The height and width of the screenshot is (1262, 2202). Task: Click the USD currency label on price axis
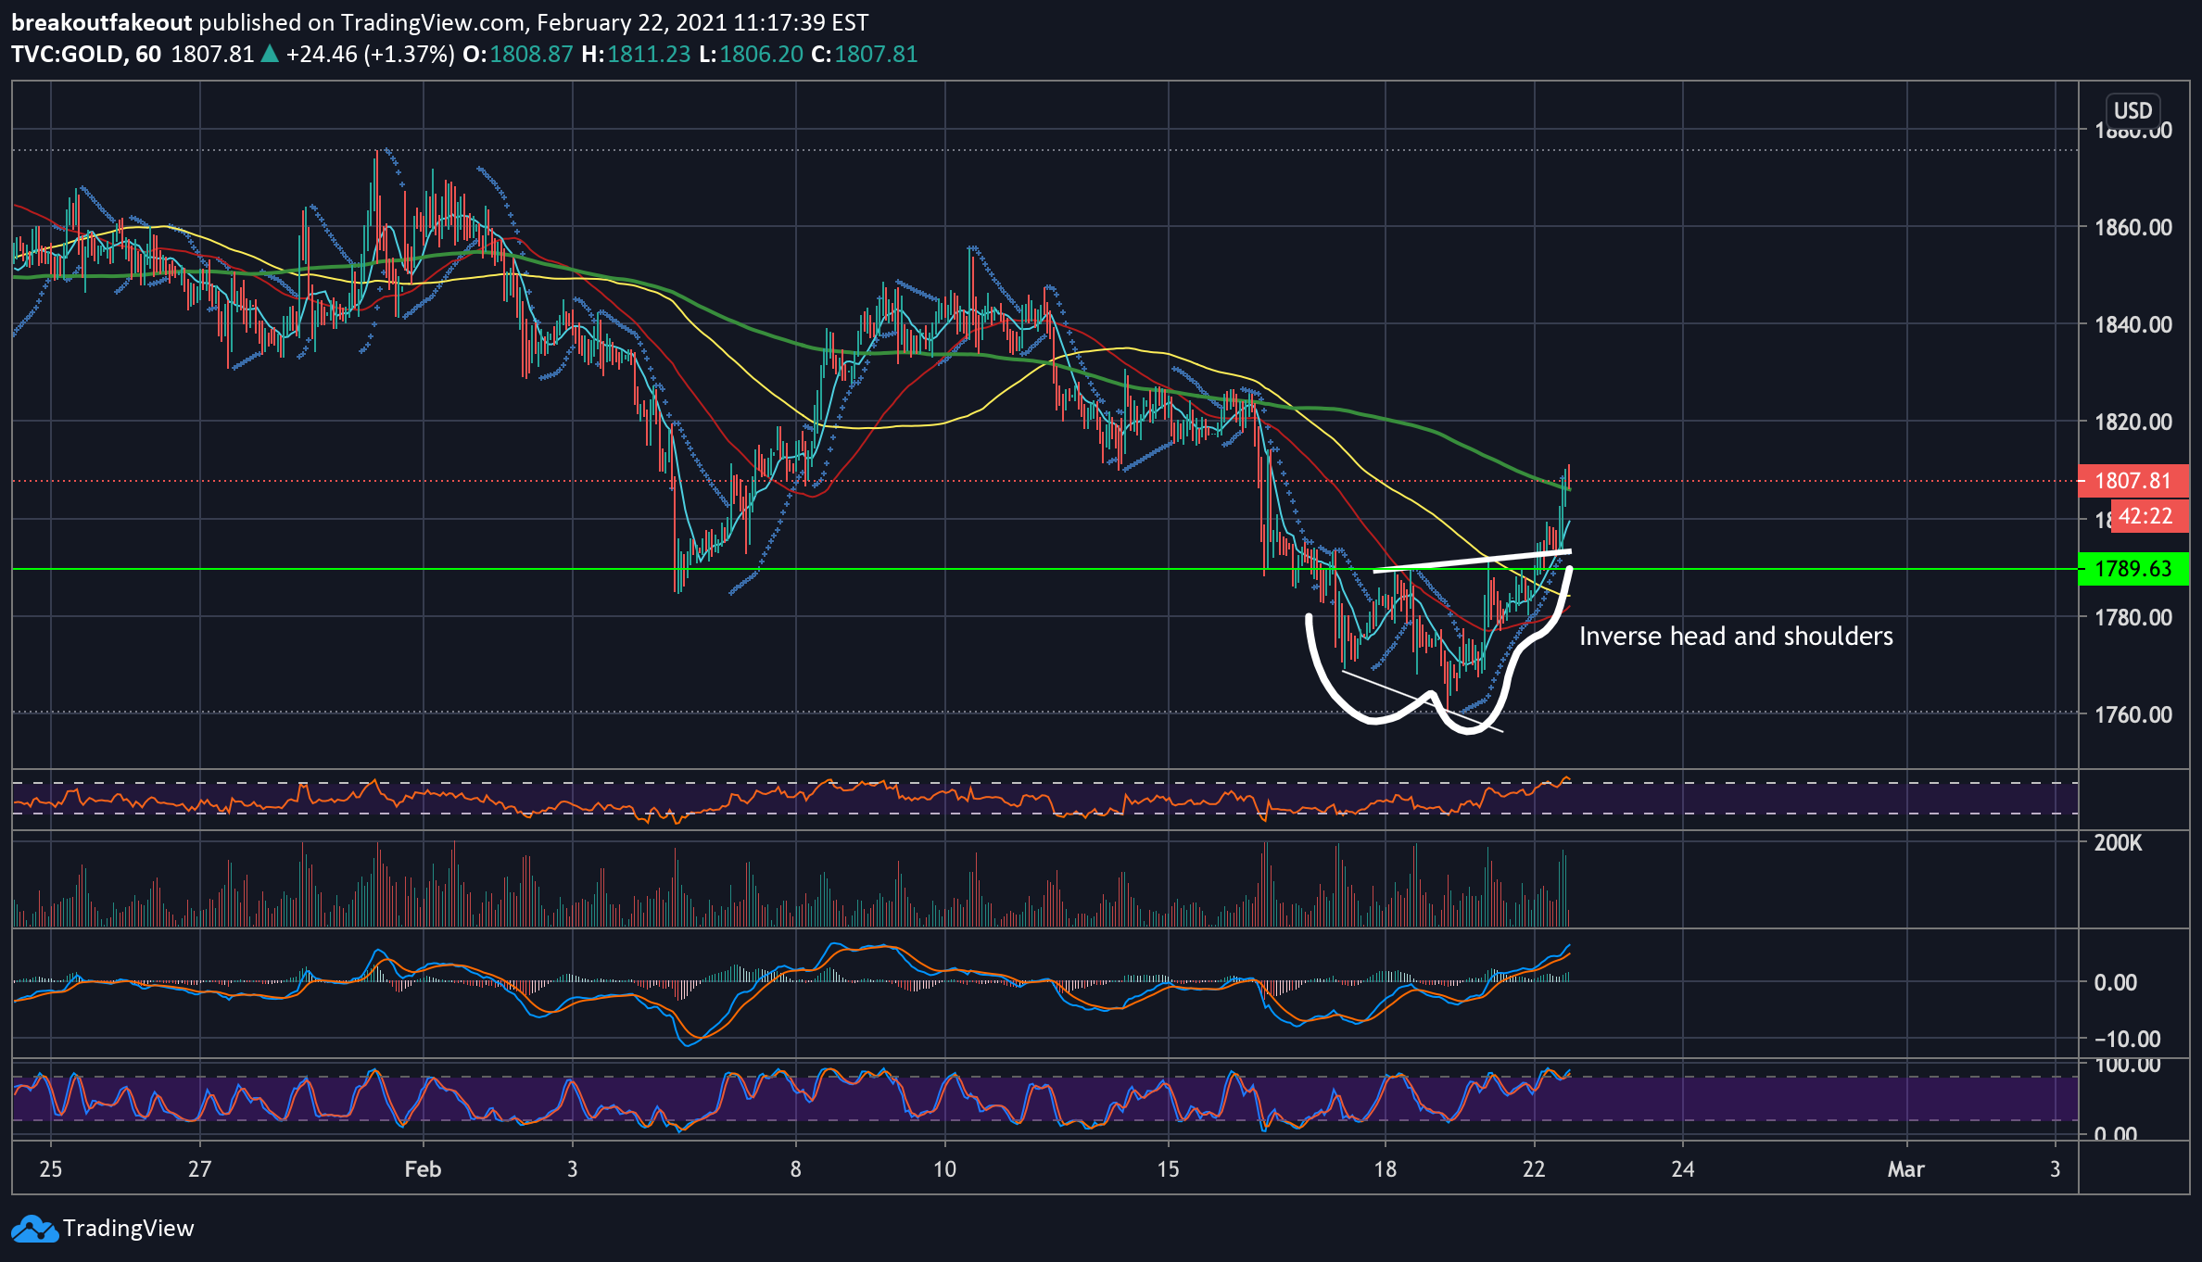point(2132,110)
